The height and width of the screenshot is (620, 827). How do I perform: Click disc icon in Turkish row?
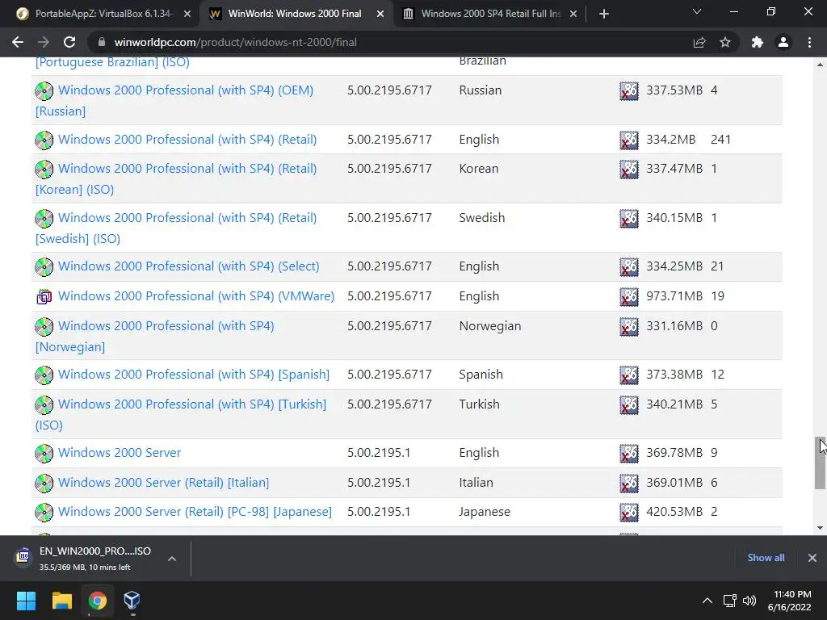point(44,405)
